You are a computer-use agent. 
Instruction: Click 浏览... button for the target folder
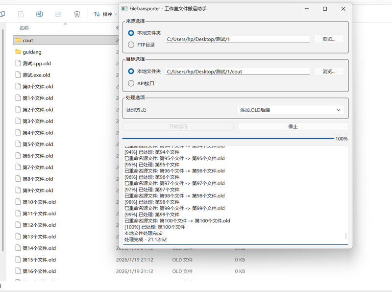pos(329,72)
